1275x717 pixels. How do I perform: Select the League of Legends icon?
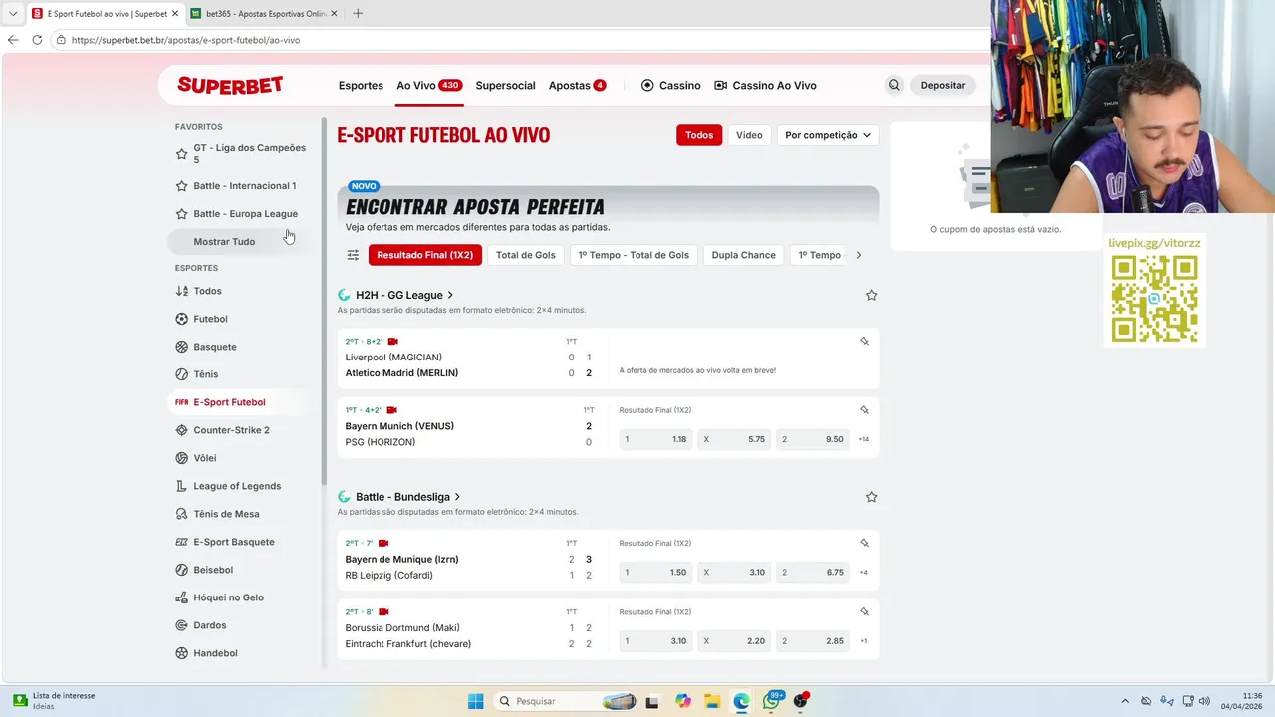click(x=181, y=486)
